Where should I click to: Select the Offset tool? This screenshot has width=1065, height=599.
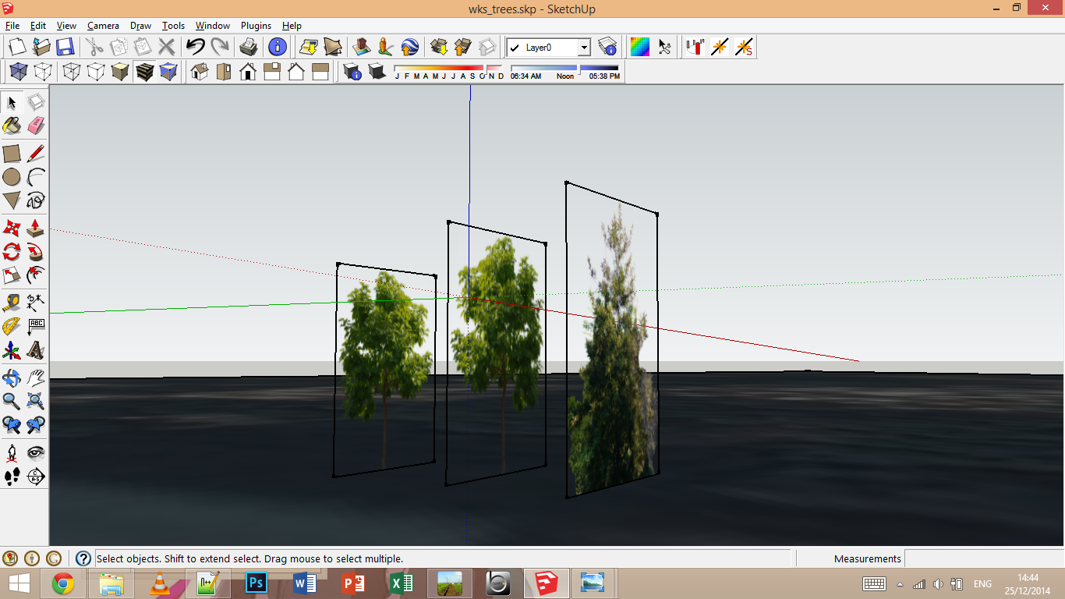click(36, 275)
